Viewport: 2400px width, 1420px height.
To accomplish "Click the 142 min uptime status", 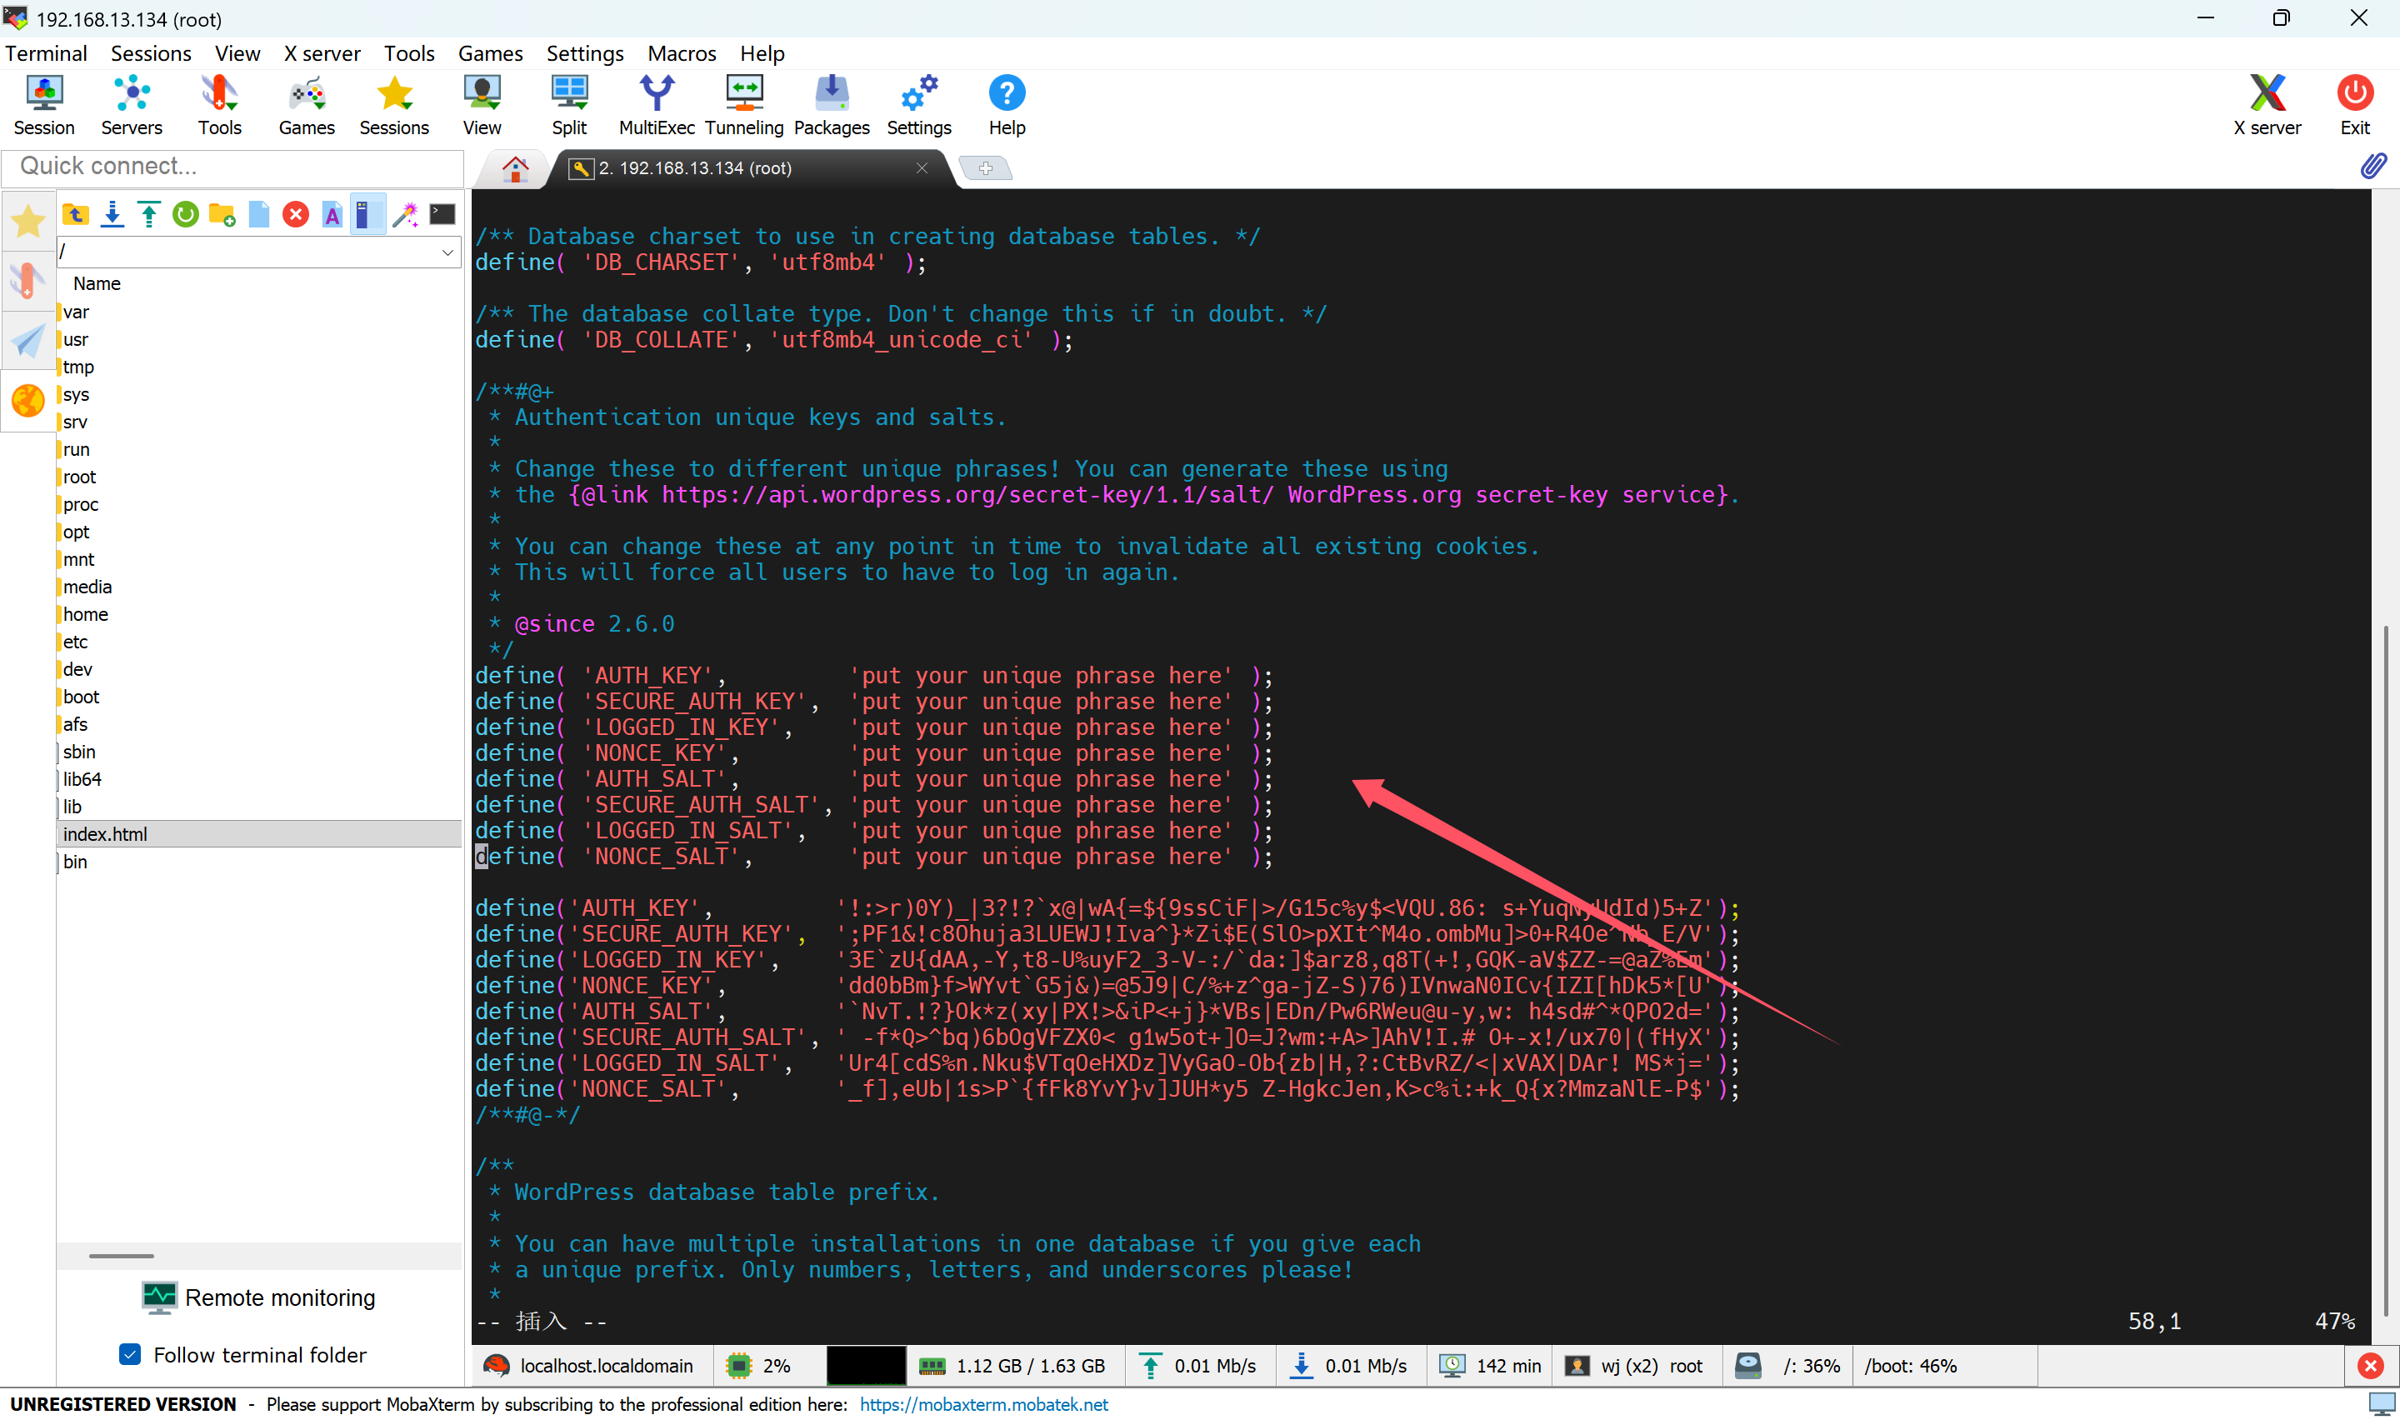I will (1490, 1366).
